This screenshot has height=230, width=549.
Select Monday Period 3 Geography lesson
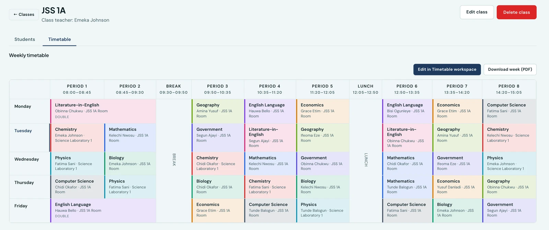218,111
